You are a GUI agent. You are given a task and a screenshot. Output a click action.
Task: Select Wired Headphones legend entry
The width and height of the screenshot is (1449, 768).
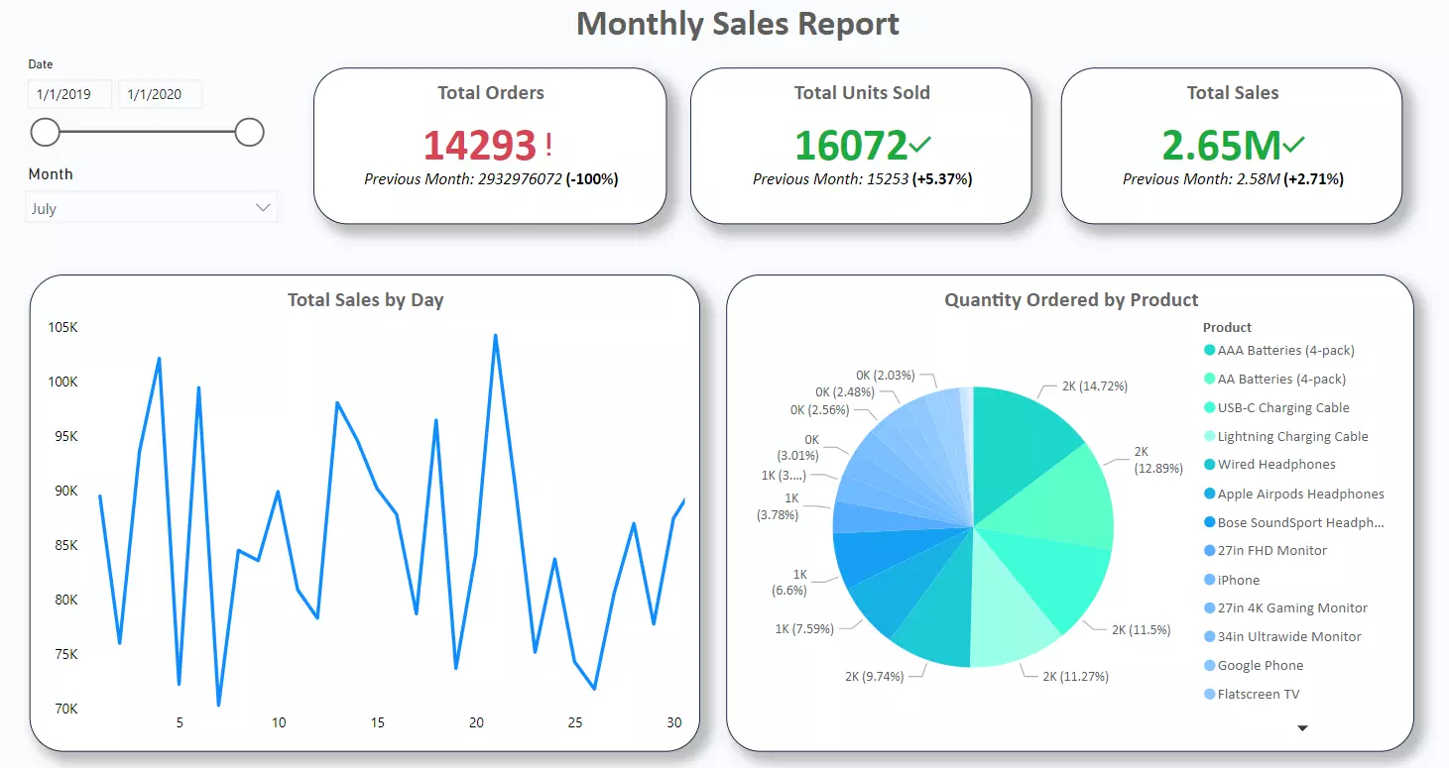click(x=1269, y=464)
